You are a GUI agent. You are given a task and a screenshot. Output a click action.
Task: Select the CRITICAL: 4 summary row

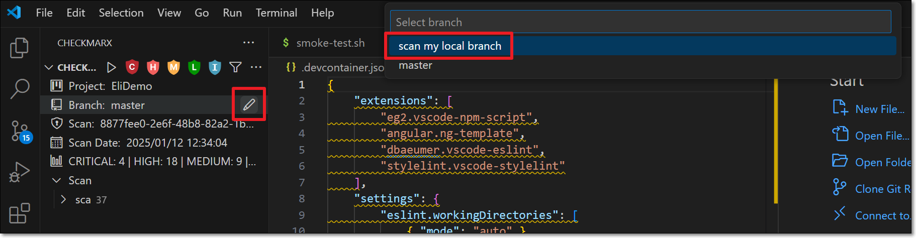[x=153, y=161]
